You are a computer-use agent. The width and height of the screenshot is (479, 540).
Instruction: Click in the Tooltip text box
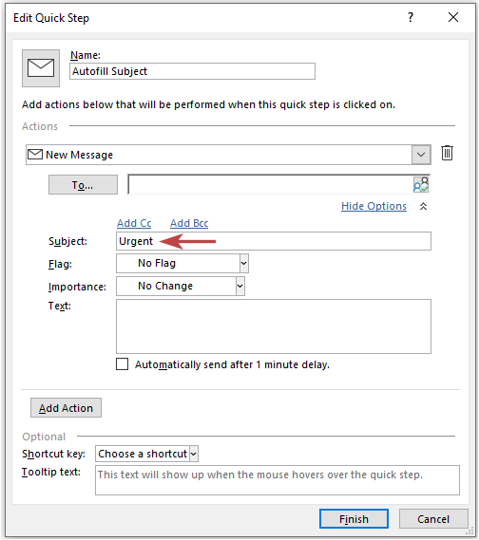click(278, 480)
